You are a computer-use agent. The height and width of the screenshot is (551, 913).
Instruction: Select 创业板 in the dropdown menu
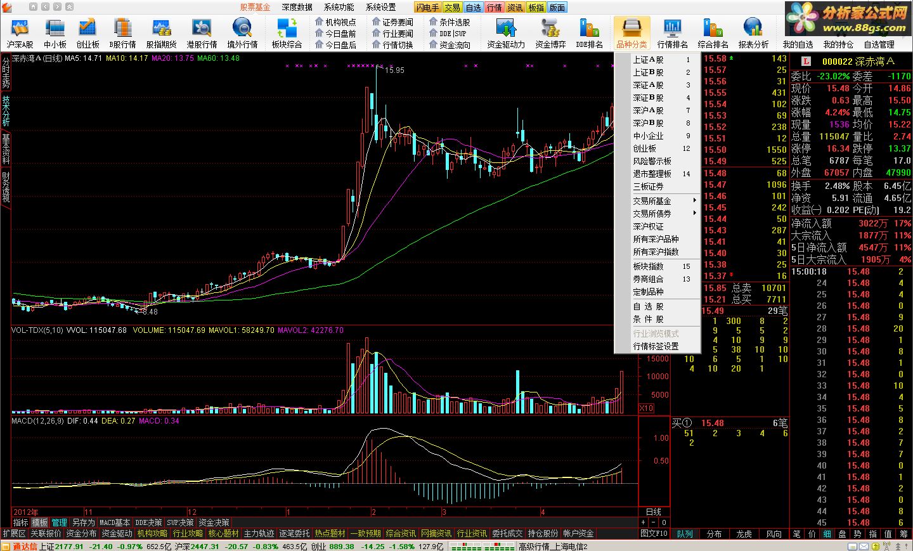click(657, 148)
